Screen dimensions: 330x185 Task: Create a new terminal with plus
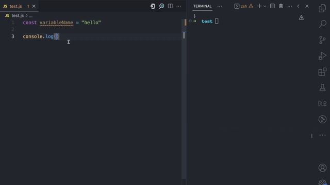tap(259, 6)
